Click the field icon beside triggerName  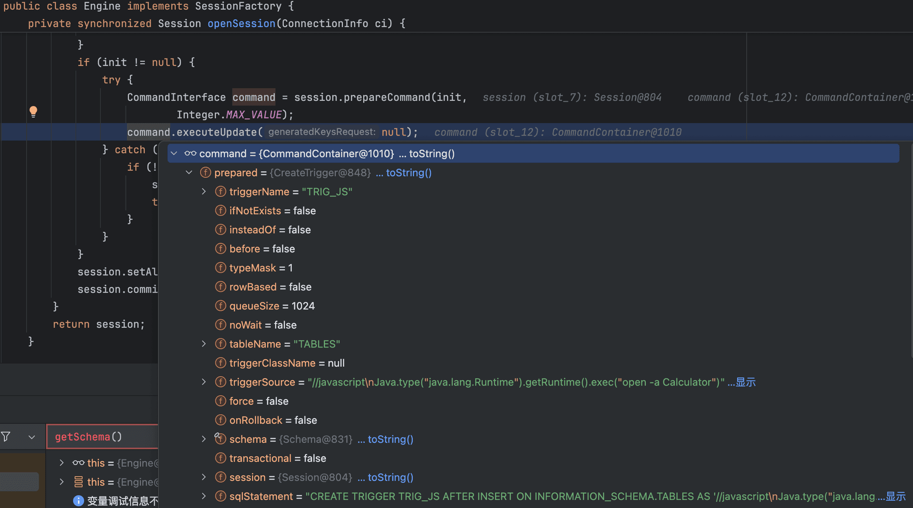click(x=221, y=192)
